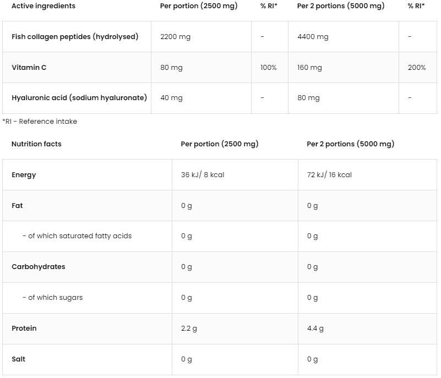The image size is (441, 378).
Task: Click the 200% RI value cell
Action: click(x=417, y=68)
